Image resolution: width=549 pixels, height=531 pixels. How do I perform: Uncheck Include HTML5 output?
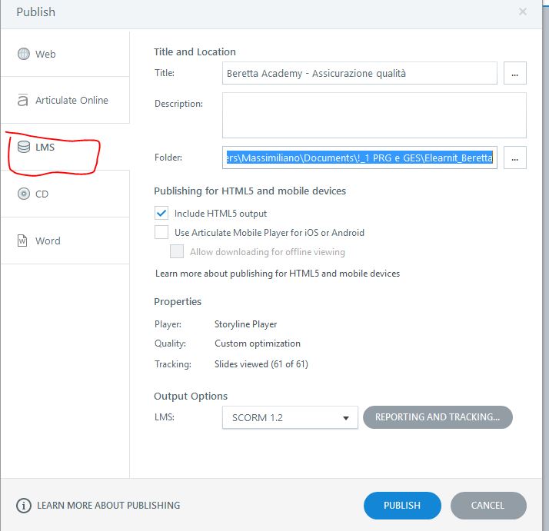click(161, 213)
